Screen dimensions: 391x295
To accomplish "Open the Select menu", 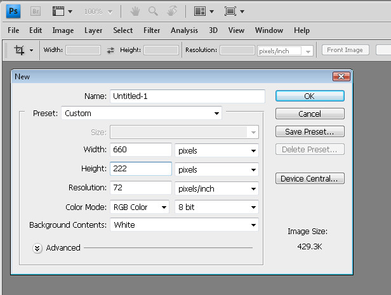I will click(x=123, y=30).
